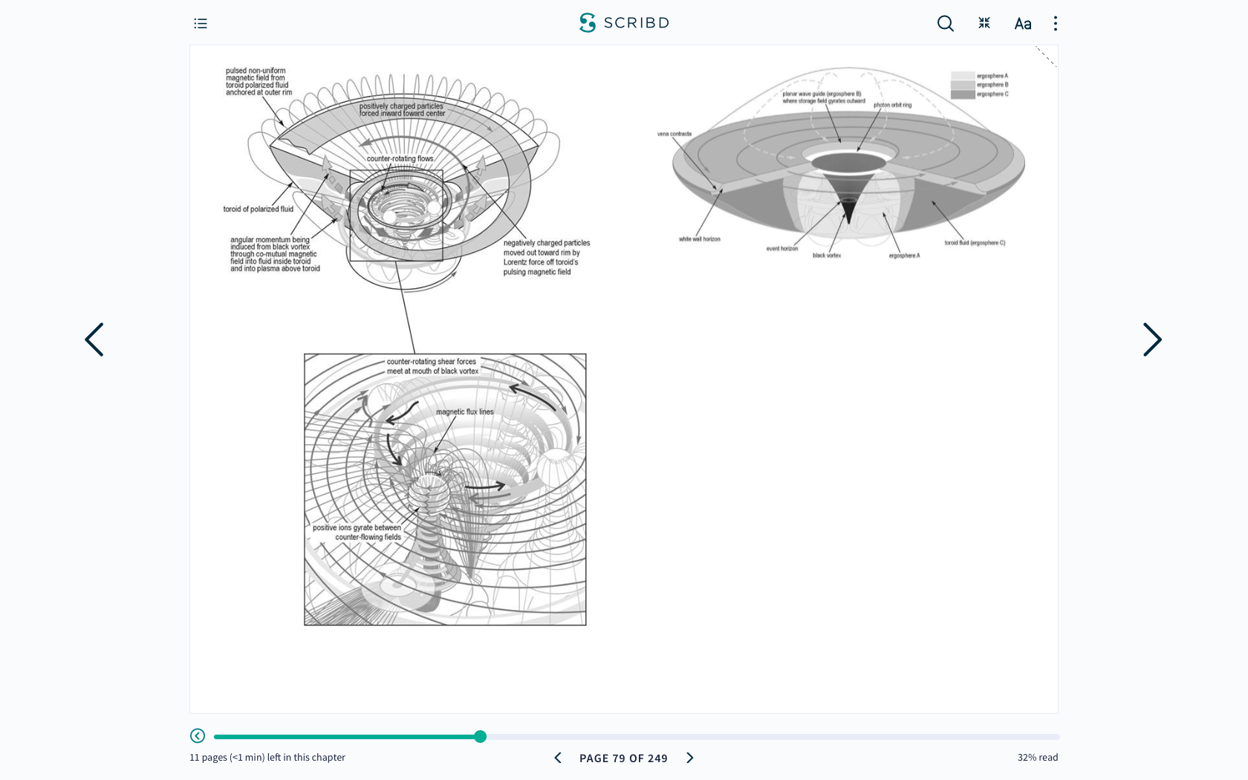Click small left chevron beside page indicator

pos(558,758)
